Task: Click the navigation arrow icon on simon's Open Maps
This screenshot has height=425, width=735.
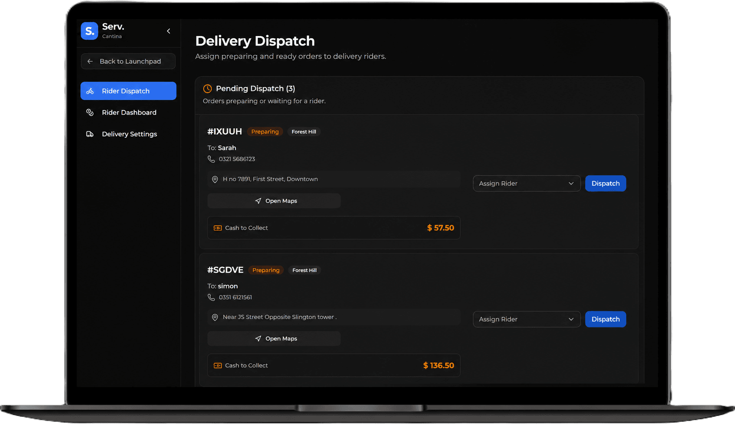Action: pos(258,339)
